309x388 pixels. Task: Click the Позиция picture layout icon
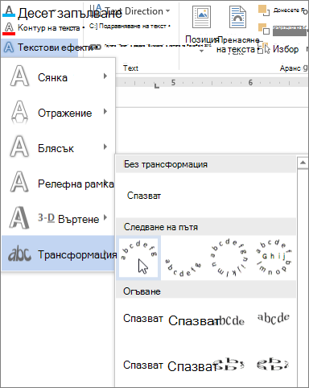(x=201, y=17)
